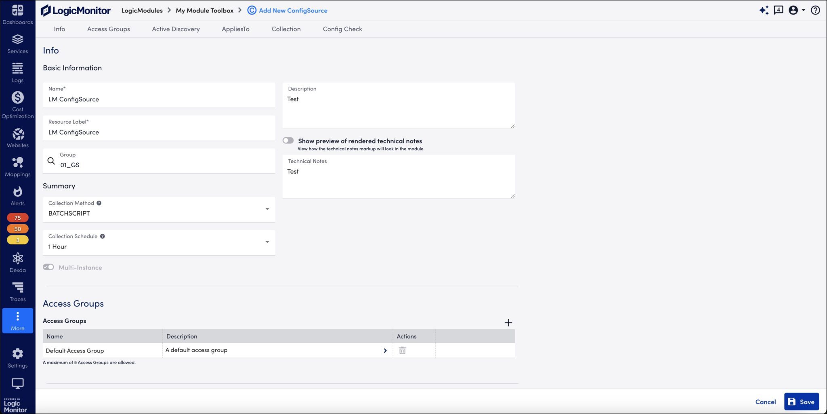Switch to the AppliesTo tab
The image size is (827, 414).
pos(235,29)
